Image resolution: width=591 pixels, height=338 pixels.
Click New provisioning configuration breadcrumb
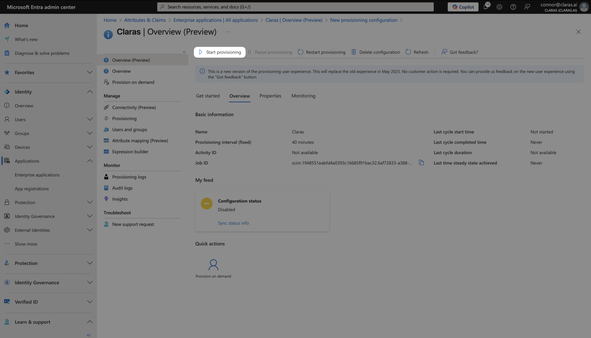click(x=363, y=20)
